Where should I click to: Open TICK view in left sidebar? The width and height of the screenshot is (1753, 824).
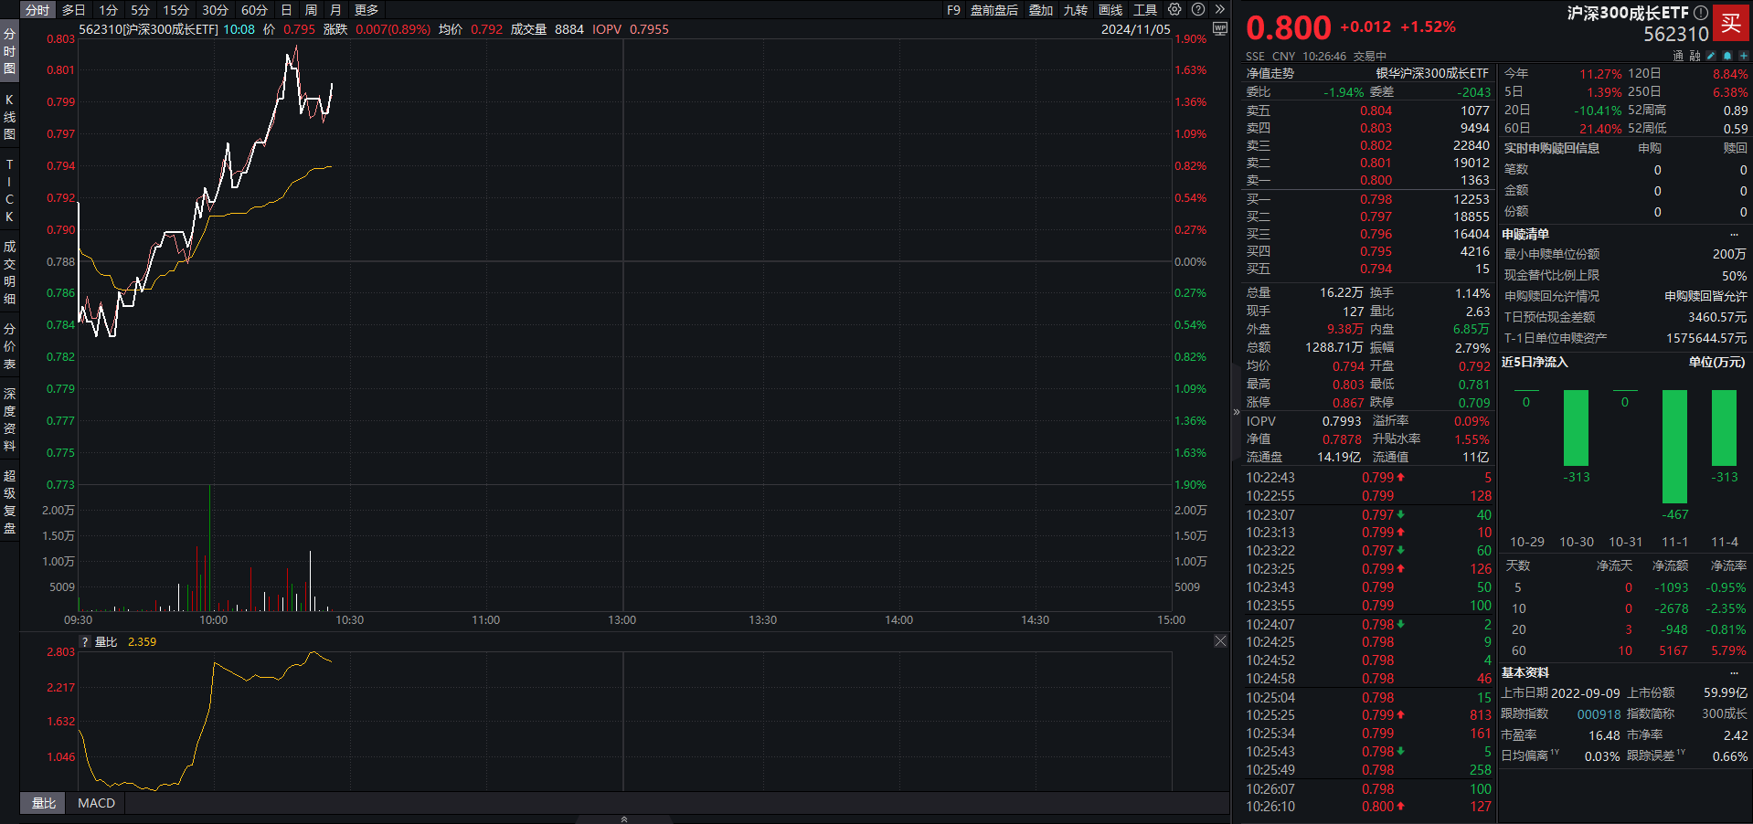[9, 190]
